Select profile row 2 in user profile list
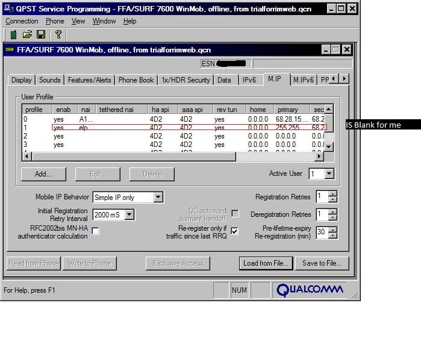 click(173, 136)
